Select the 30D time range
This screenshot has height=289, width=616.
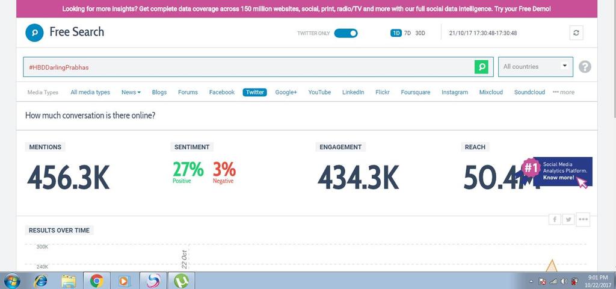pos(420,33)
